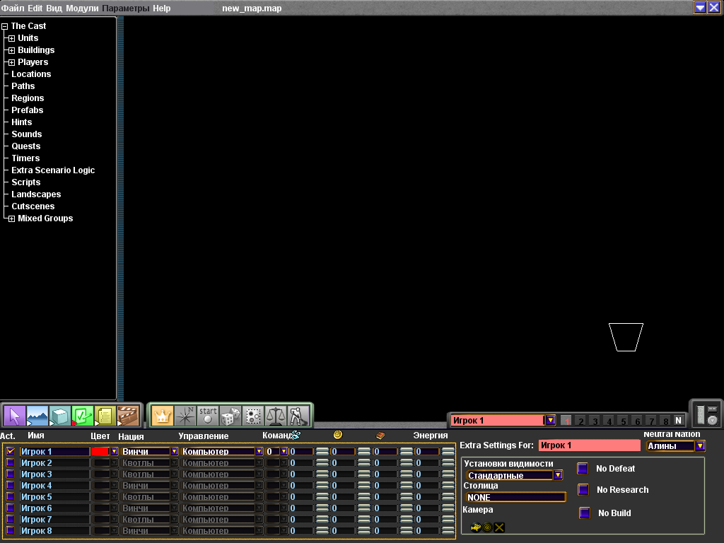The width and height of the screenshot is (724, 543).
Task: Activate the checkbox for Игрок 7
Action: pyautogui.click(x=10, y=519)
